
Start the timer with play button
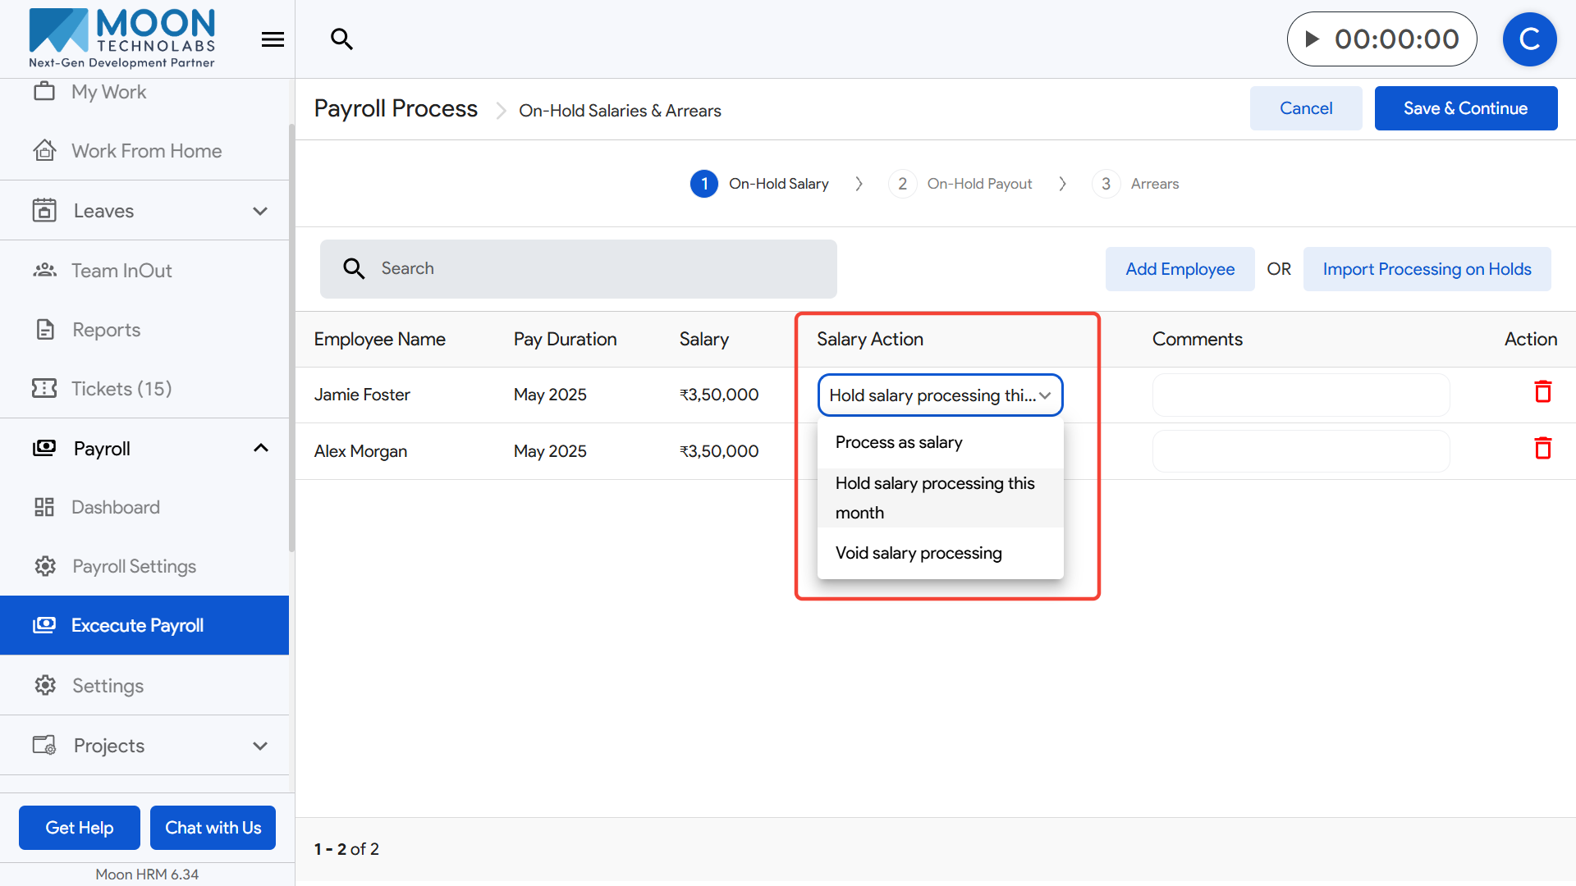point(1313,39)
